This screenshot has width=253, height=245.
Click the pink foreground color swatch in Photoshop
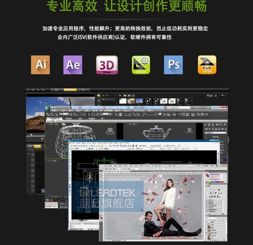point(207,175)
